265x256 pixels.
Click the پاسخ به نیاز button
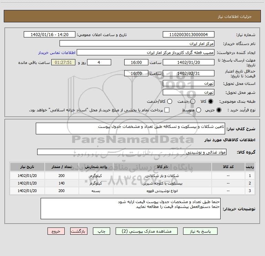pyautogui.click(x=200, y=231)
